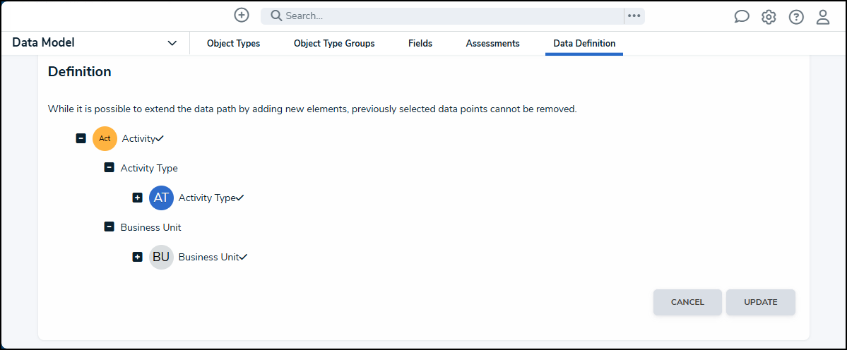Switch to the Object Types tab

(x=233, y=44)
